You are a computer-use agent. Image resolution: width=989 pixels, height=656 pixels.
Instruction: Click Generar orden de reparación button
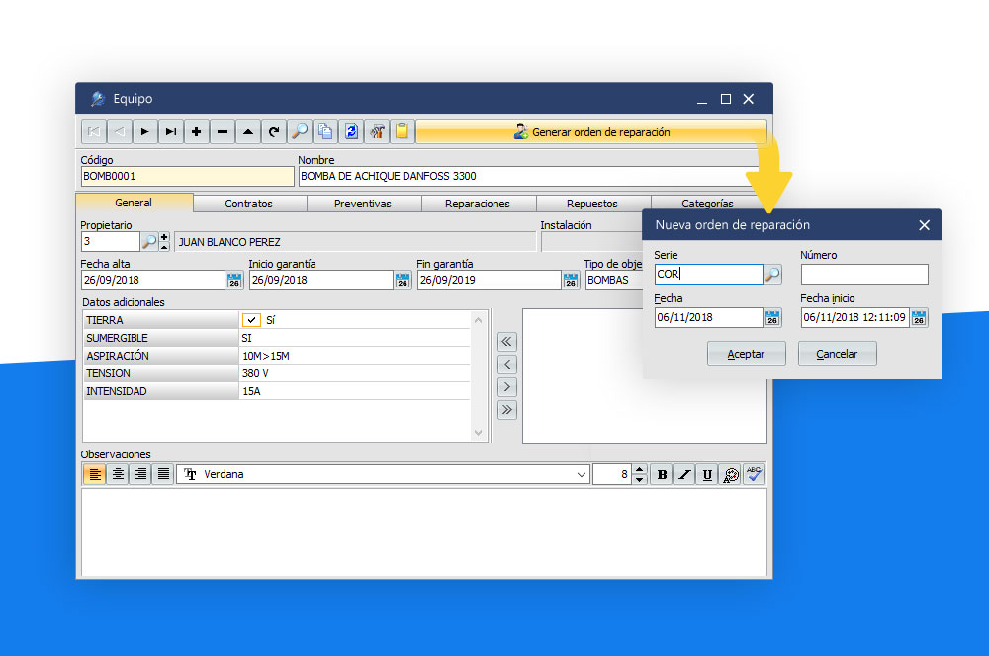(x=590, y=131)
